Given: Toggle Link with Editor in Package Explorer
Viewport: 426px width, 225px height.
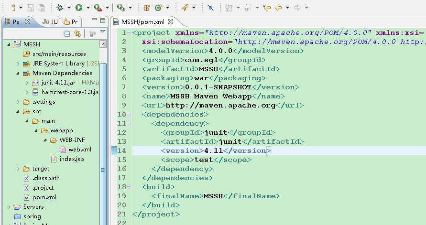Looking at the screenshot, I should 77,33.
